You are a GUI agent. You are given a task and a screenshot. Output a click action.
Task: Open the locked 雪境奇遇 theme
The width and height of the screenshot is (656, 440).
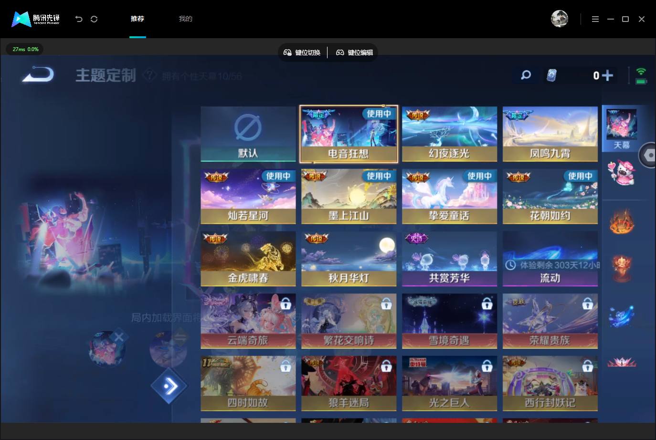point(449,321)
